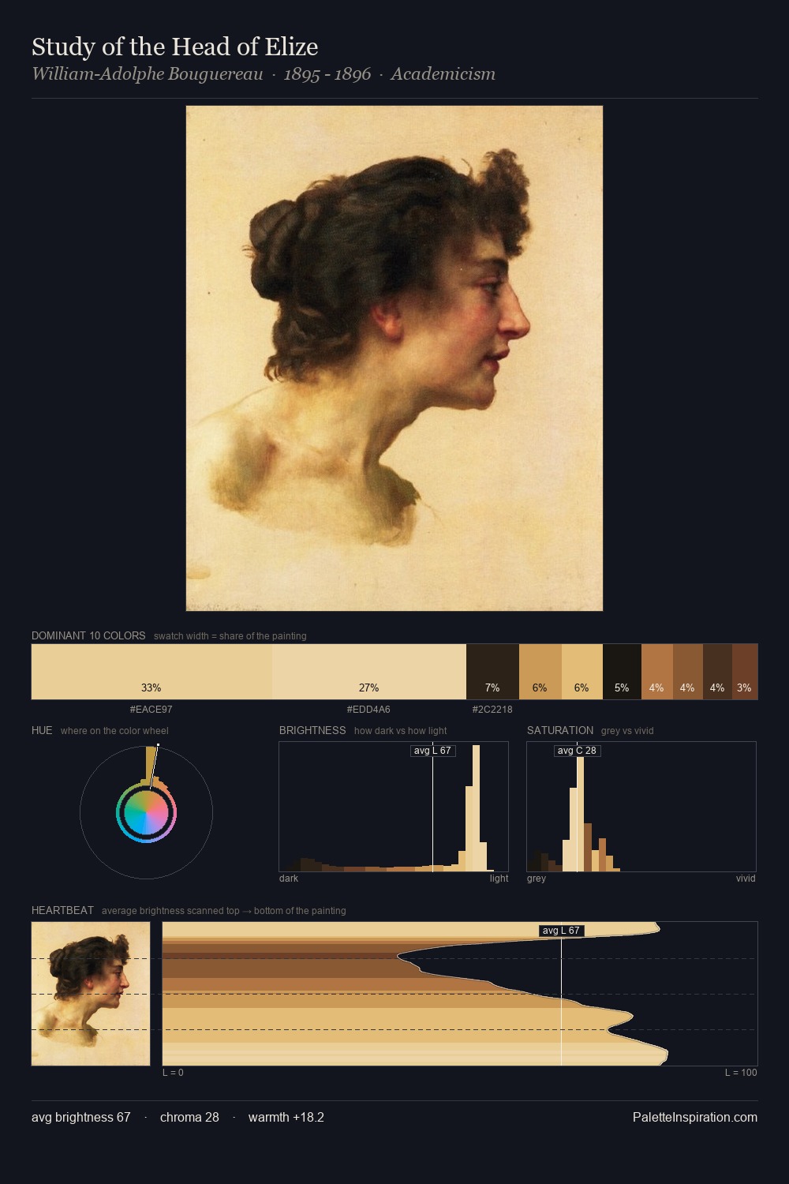Viewport: 789px width, 1184px height.
Task: Click the hue color wheel
Action: coord(146,812)
